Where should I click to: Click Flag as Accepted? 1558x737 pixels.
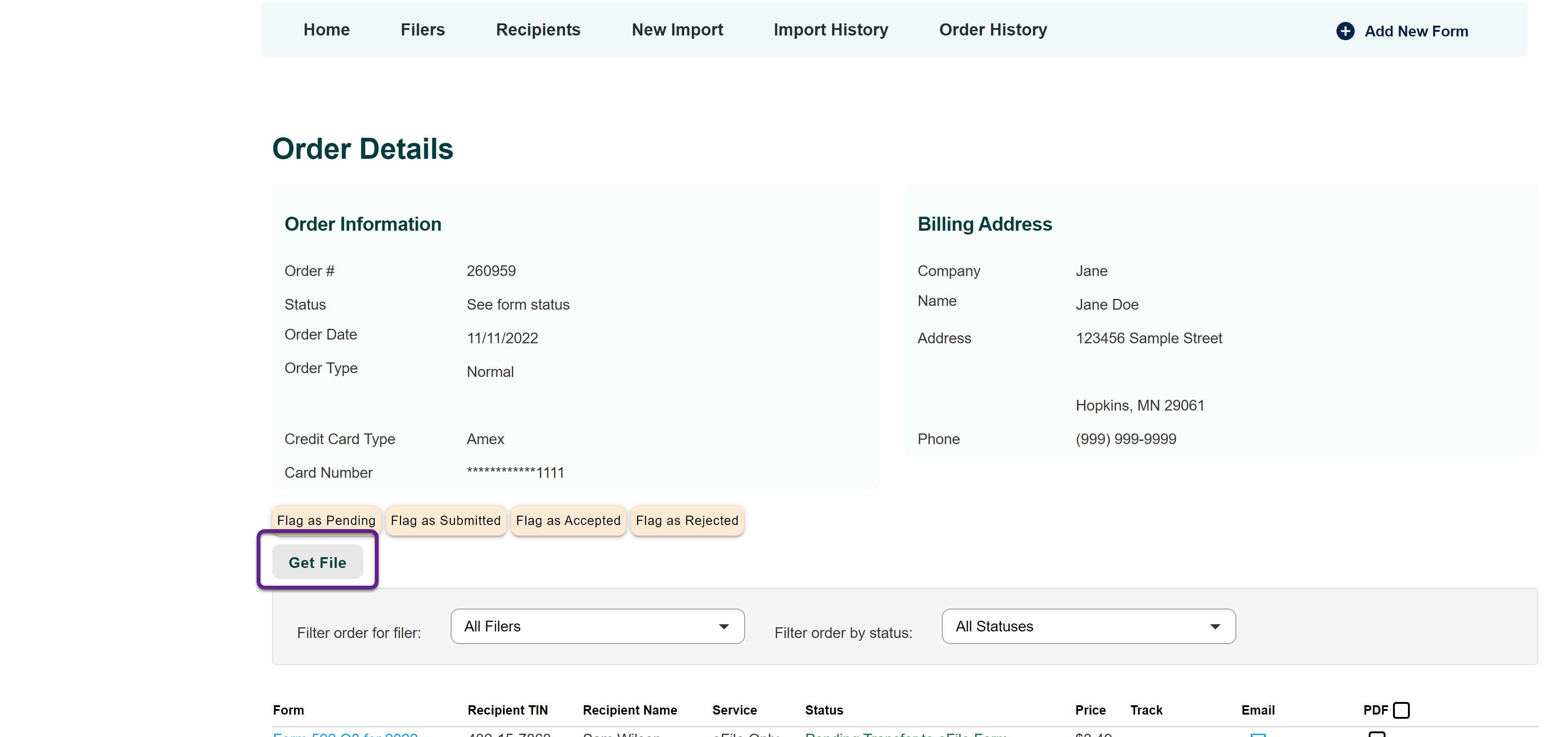[568, 520]
